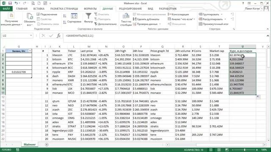The image size is (271, 152).
Task: Undo the last action in toolbar
Action: pos(16,3)
